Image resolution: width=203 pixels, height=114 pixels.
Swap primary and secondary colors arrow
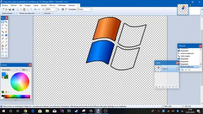(7, 73)
